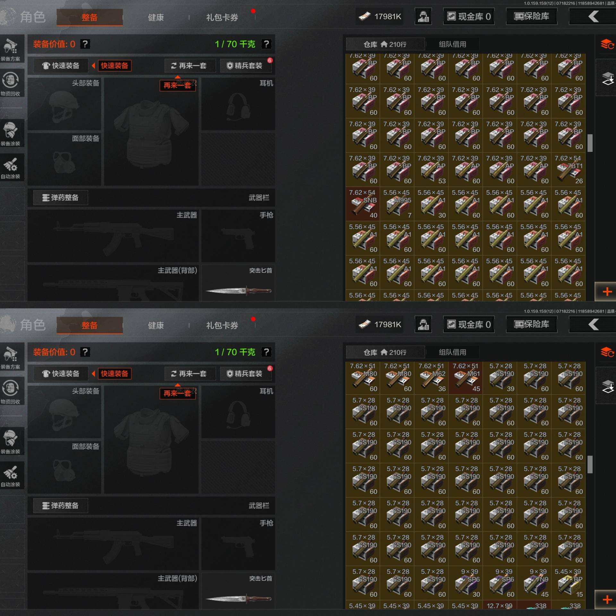This screenshot has width=616, height=616.
Task: Click 弹药整备 button in the upper screen
Action: point(61,198)
